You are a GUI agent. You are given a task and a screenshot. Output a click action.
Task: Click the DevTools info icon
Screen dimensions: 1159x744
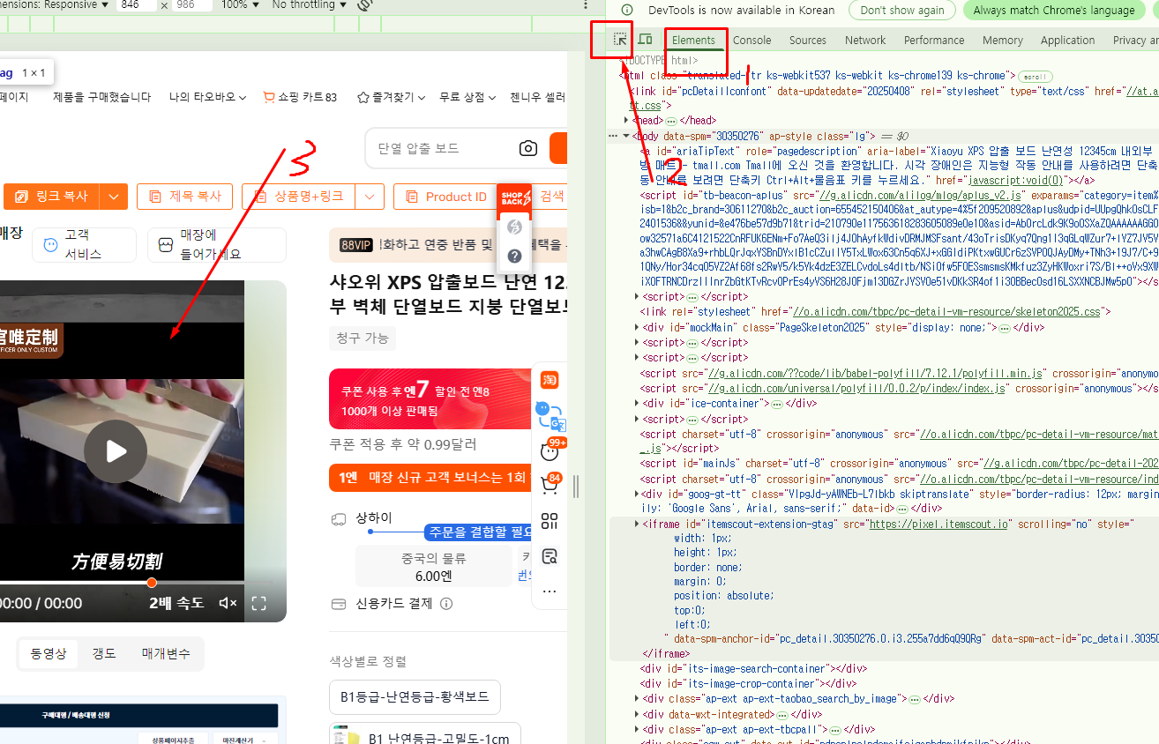[627, 10]
